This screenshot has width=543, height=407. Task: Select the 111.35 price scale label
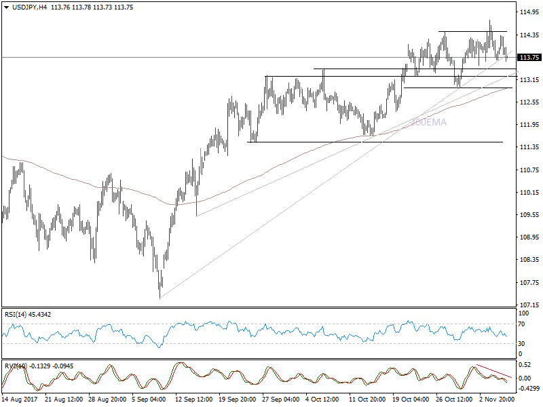(529, 147)
